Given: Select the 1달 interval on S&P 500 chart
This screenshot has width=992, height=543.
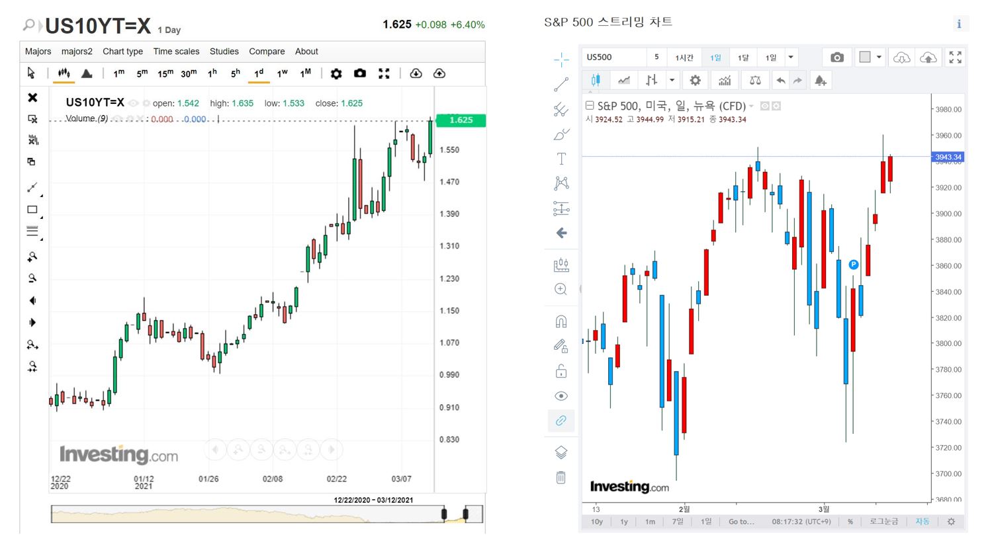Looking at the screenshot, I should point(743,58).
